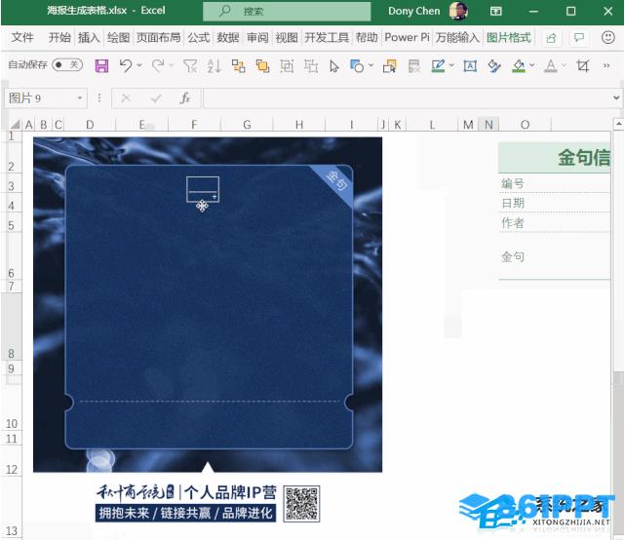625x540 pixels.
Task: Click the sort A to Z icon
Action: 215,65
